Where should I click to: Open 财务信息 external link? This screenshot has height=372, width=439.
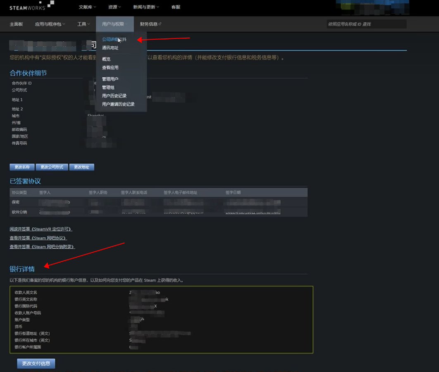(x=150, y=24)
